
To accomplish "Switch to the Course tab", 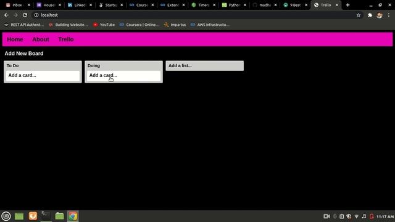I will [x=141, y=5].
